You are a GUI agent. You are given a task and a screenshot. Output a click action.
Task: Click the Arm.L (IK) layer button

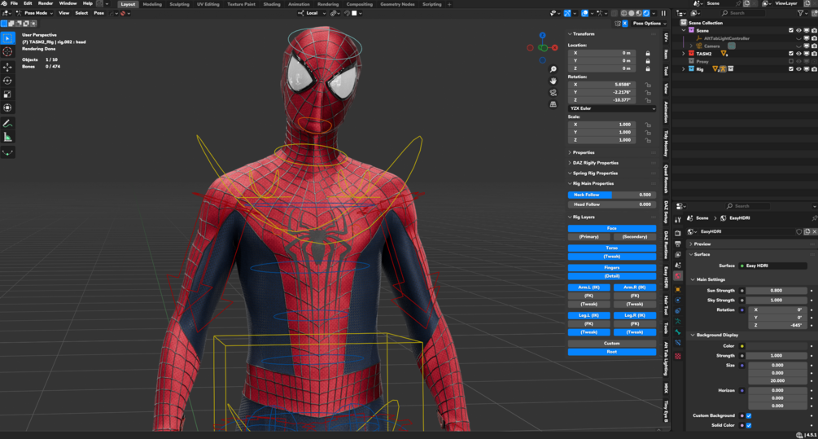point(589,288)
